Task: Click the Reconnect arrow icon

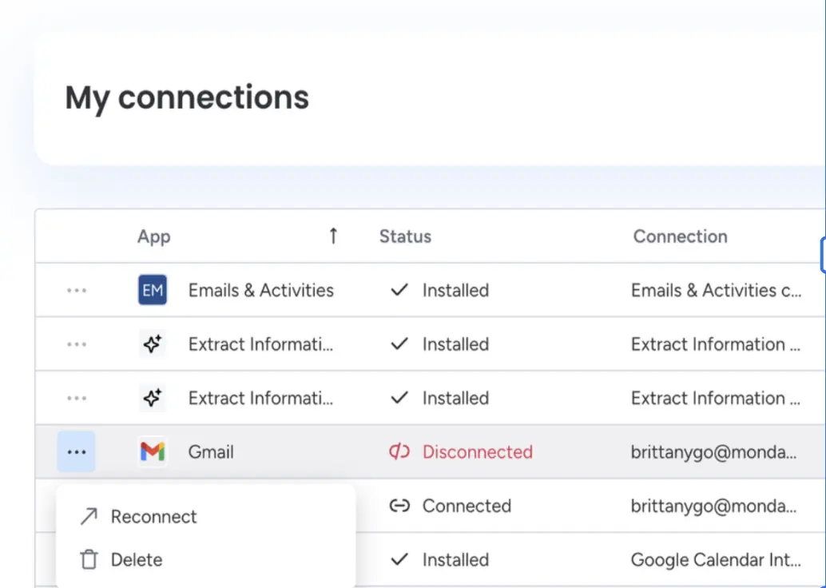Action: click(89, 516)
